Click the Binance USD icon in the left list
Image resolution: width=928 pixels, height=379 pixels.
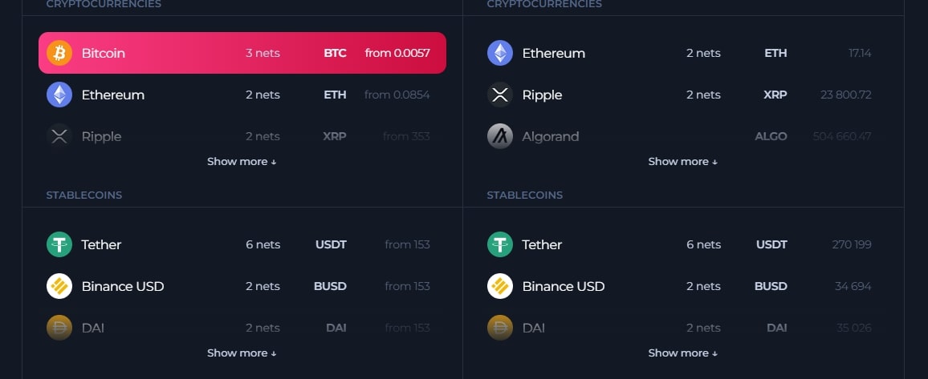(59, 286)
